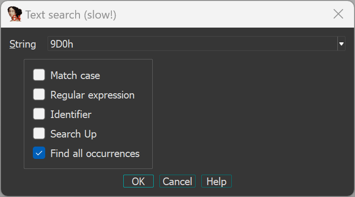This screenshot has height=197, width=355.
Task: Click the '9D0h' text in the search box
Action: pos(61,44)
